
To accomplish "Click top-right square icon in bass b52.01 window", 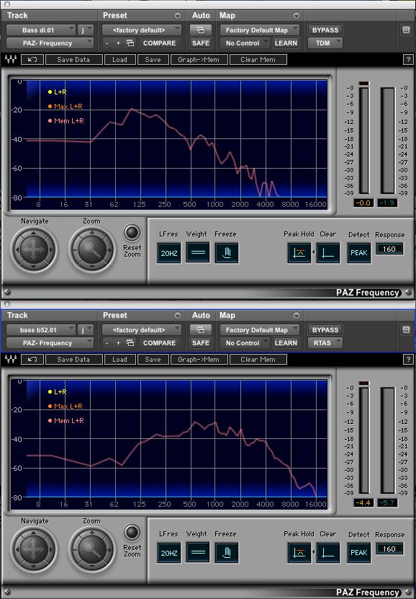I will coord(406,329).
